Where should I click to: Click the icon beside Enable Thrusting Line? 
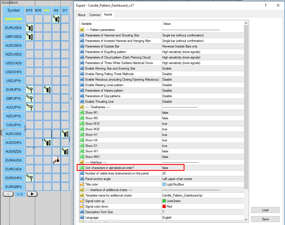(82, 102)
